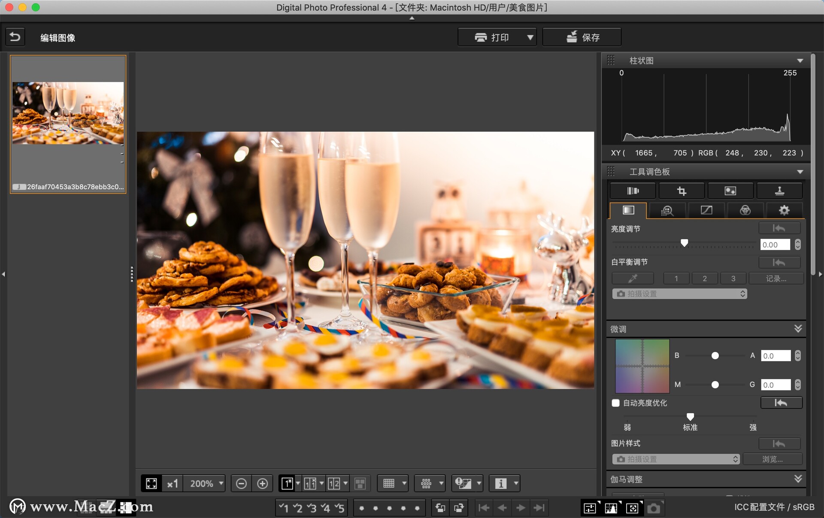The image size is (824, 518).
Task: Open the 200% zoom level dropdown
Action: (205, 484)
